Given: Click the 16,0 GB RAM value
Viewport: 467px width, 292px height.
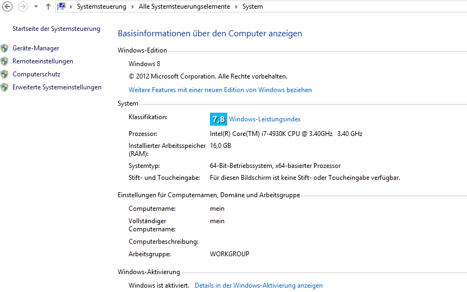Looking at the screenshot, I should coord(220,146).
